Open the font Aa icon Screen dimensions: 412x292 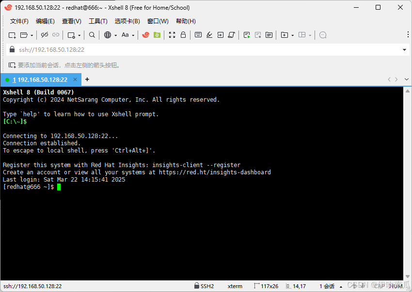click(x=125, y=35)
